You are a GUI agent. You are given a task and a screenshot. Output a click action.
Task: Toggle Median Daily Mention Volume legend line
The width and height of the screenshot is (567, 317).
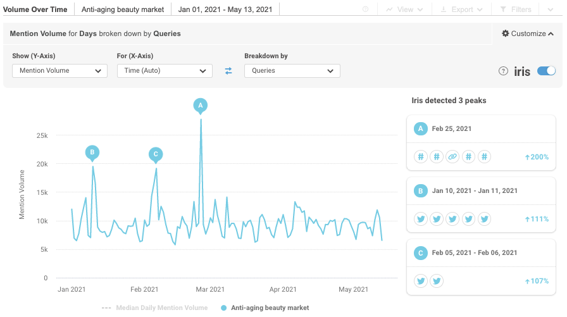pos(154,308)
